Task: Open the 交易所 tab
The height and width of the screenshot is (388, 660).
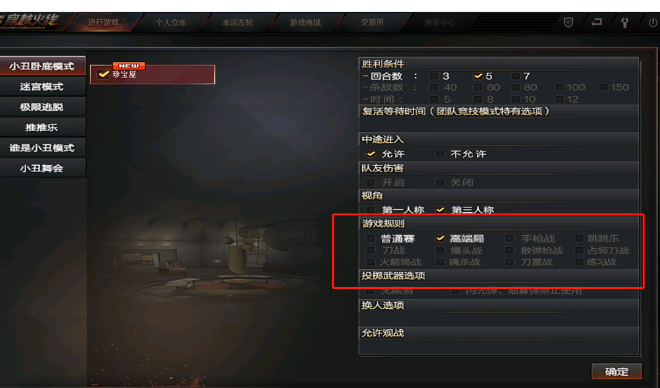Action: [372, 23]
